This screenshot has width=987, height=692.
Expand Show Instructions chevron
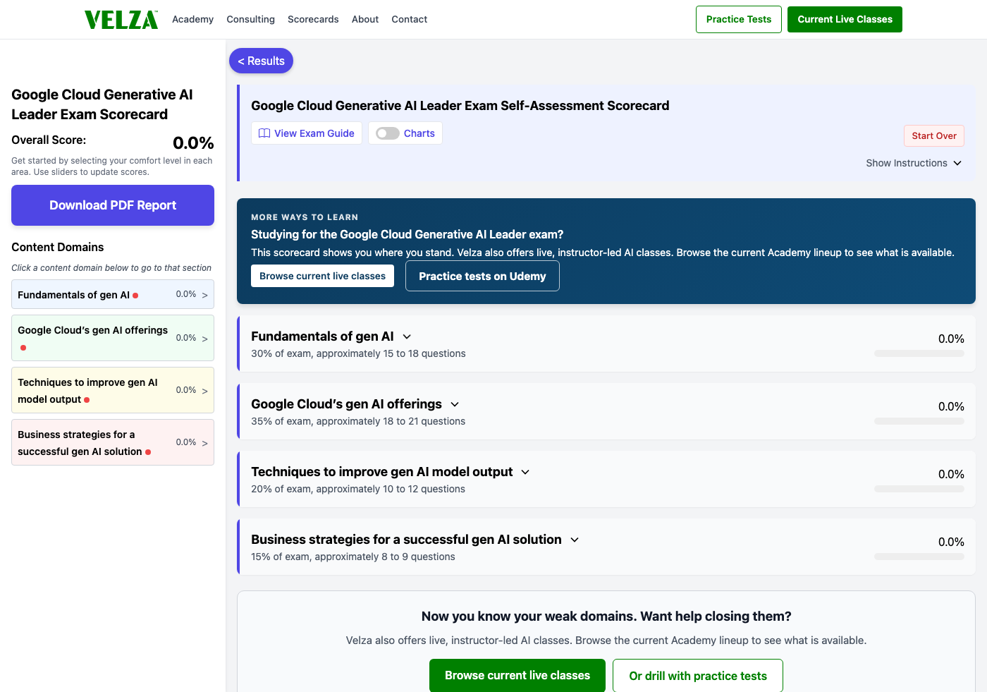point(957,163)
